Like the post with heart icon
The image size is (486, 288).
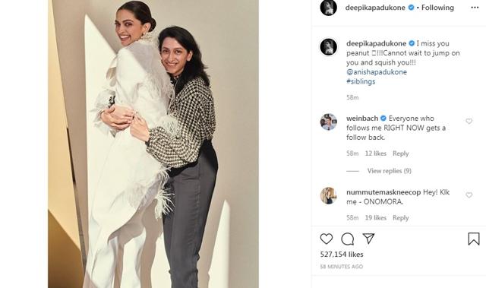(326, 239)
